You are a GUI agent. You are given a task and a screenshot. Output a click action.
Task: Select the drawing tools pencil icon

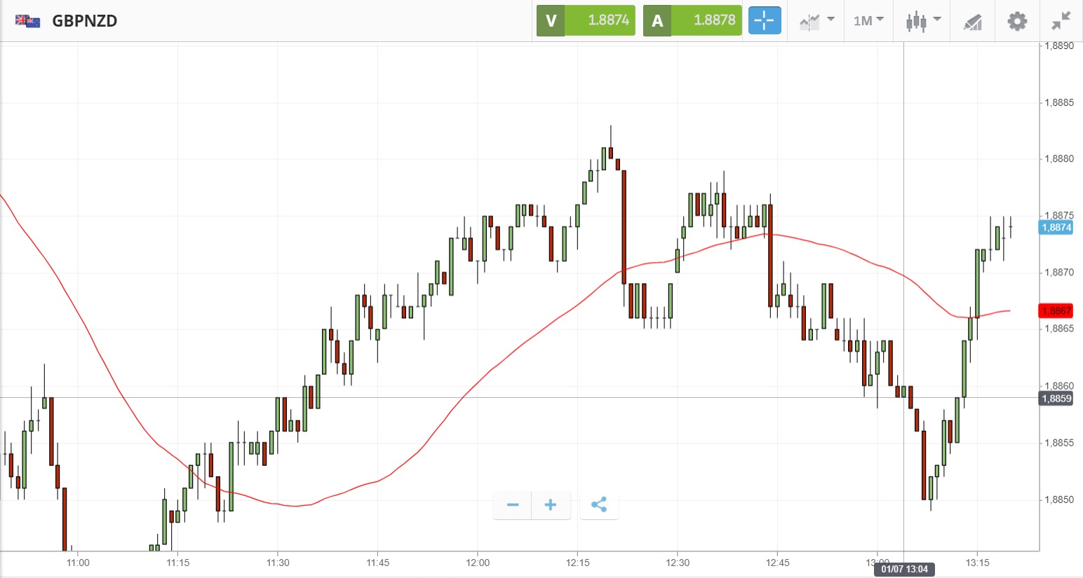pyautogui.click(x=972, y=22)
